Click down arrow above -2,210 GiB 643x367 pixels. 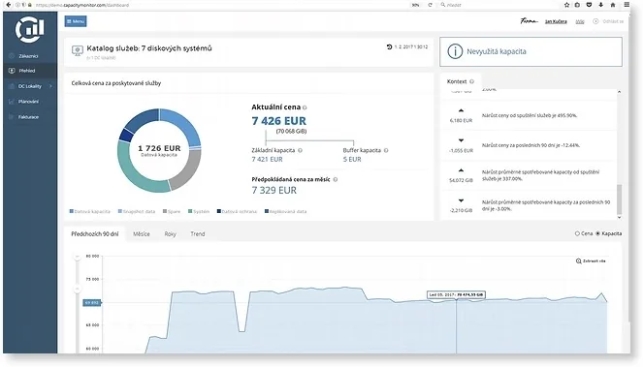tap(461, 200)
